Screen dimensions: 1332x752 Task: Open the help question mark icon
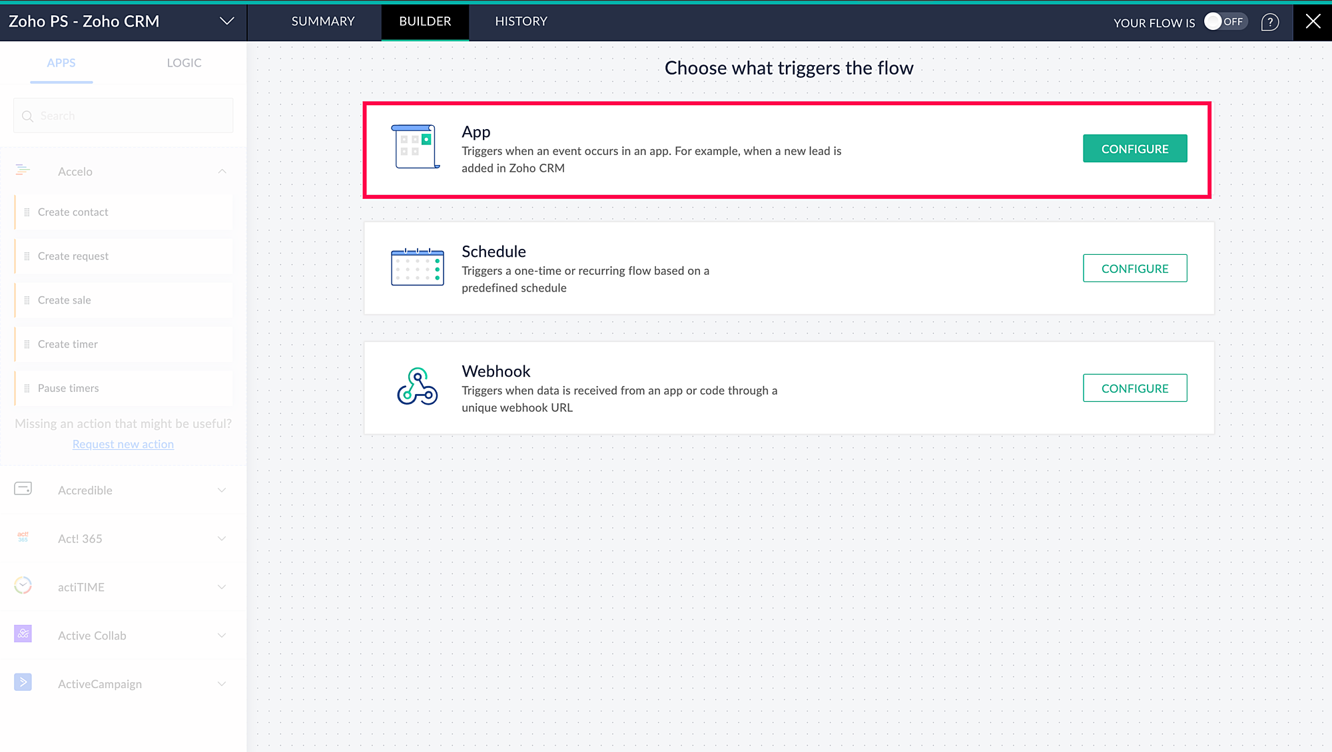point(1269,22)
